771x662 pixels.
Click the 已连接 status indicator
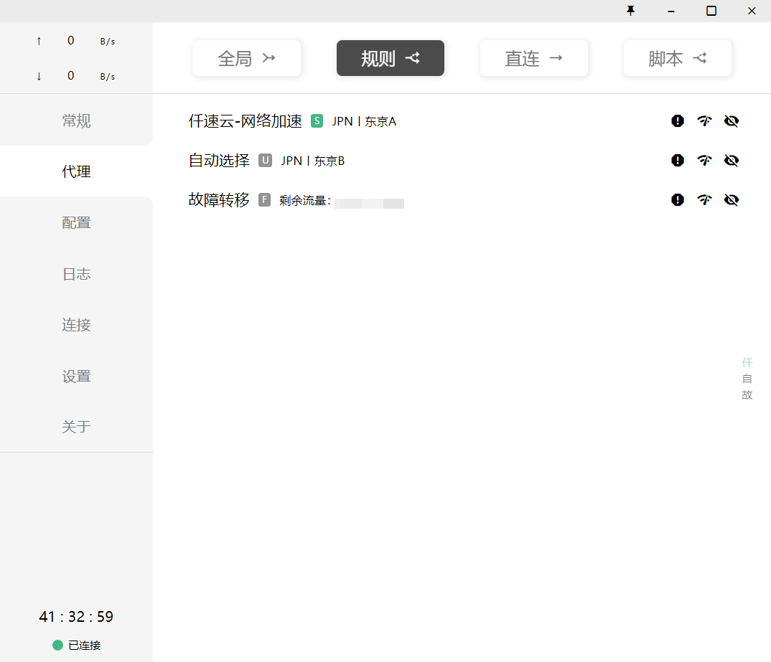(x=77, y=646)
